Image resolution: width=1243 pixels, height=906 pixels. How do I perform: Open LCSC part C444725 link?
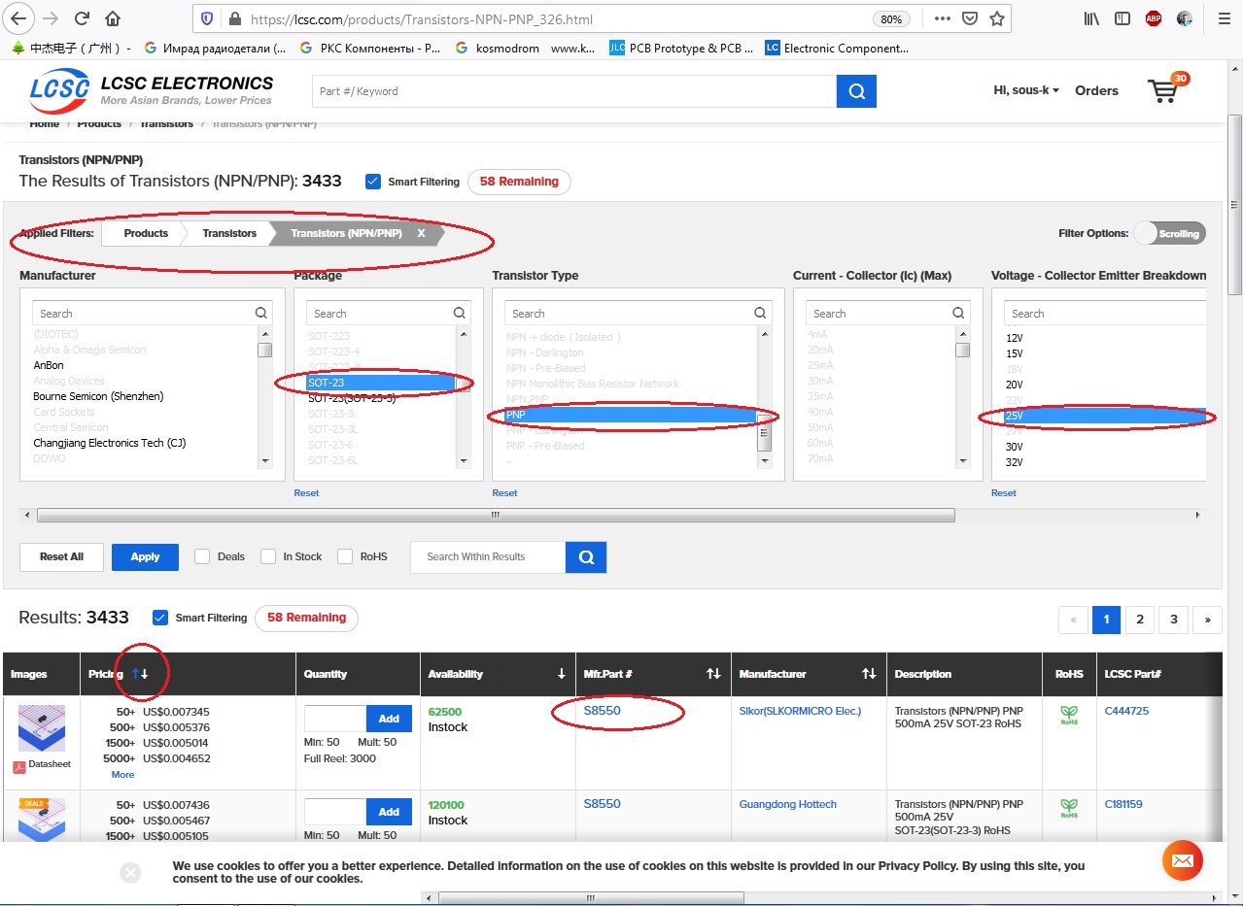pos(1126,711)
